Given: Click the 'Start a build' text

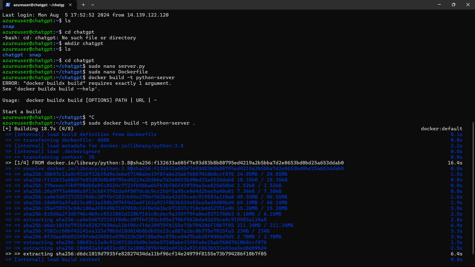Looking at the screenshot, I should [22, 112].
